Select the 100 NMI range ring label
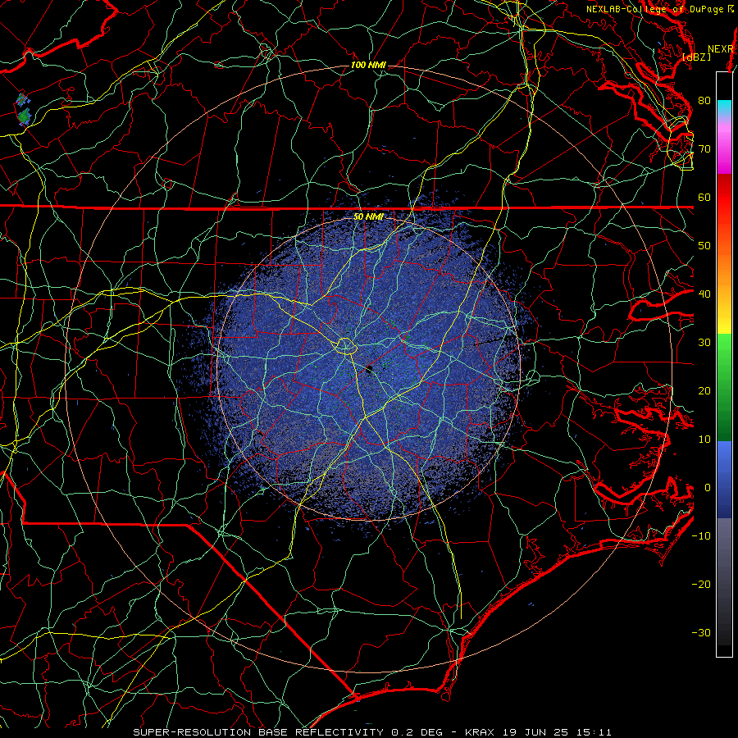The width and height of the screenshot is (738, 738). click(x=368, y=65)
